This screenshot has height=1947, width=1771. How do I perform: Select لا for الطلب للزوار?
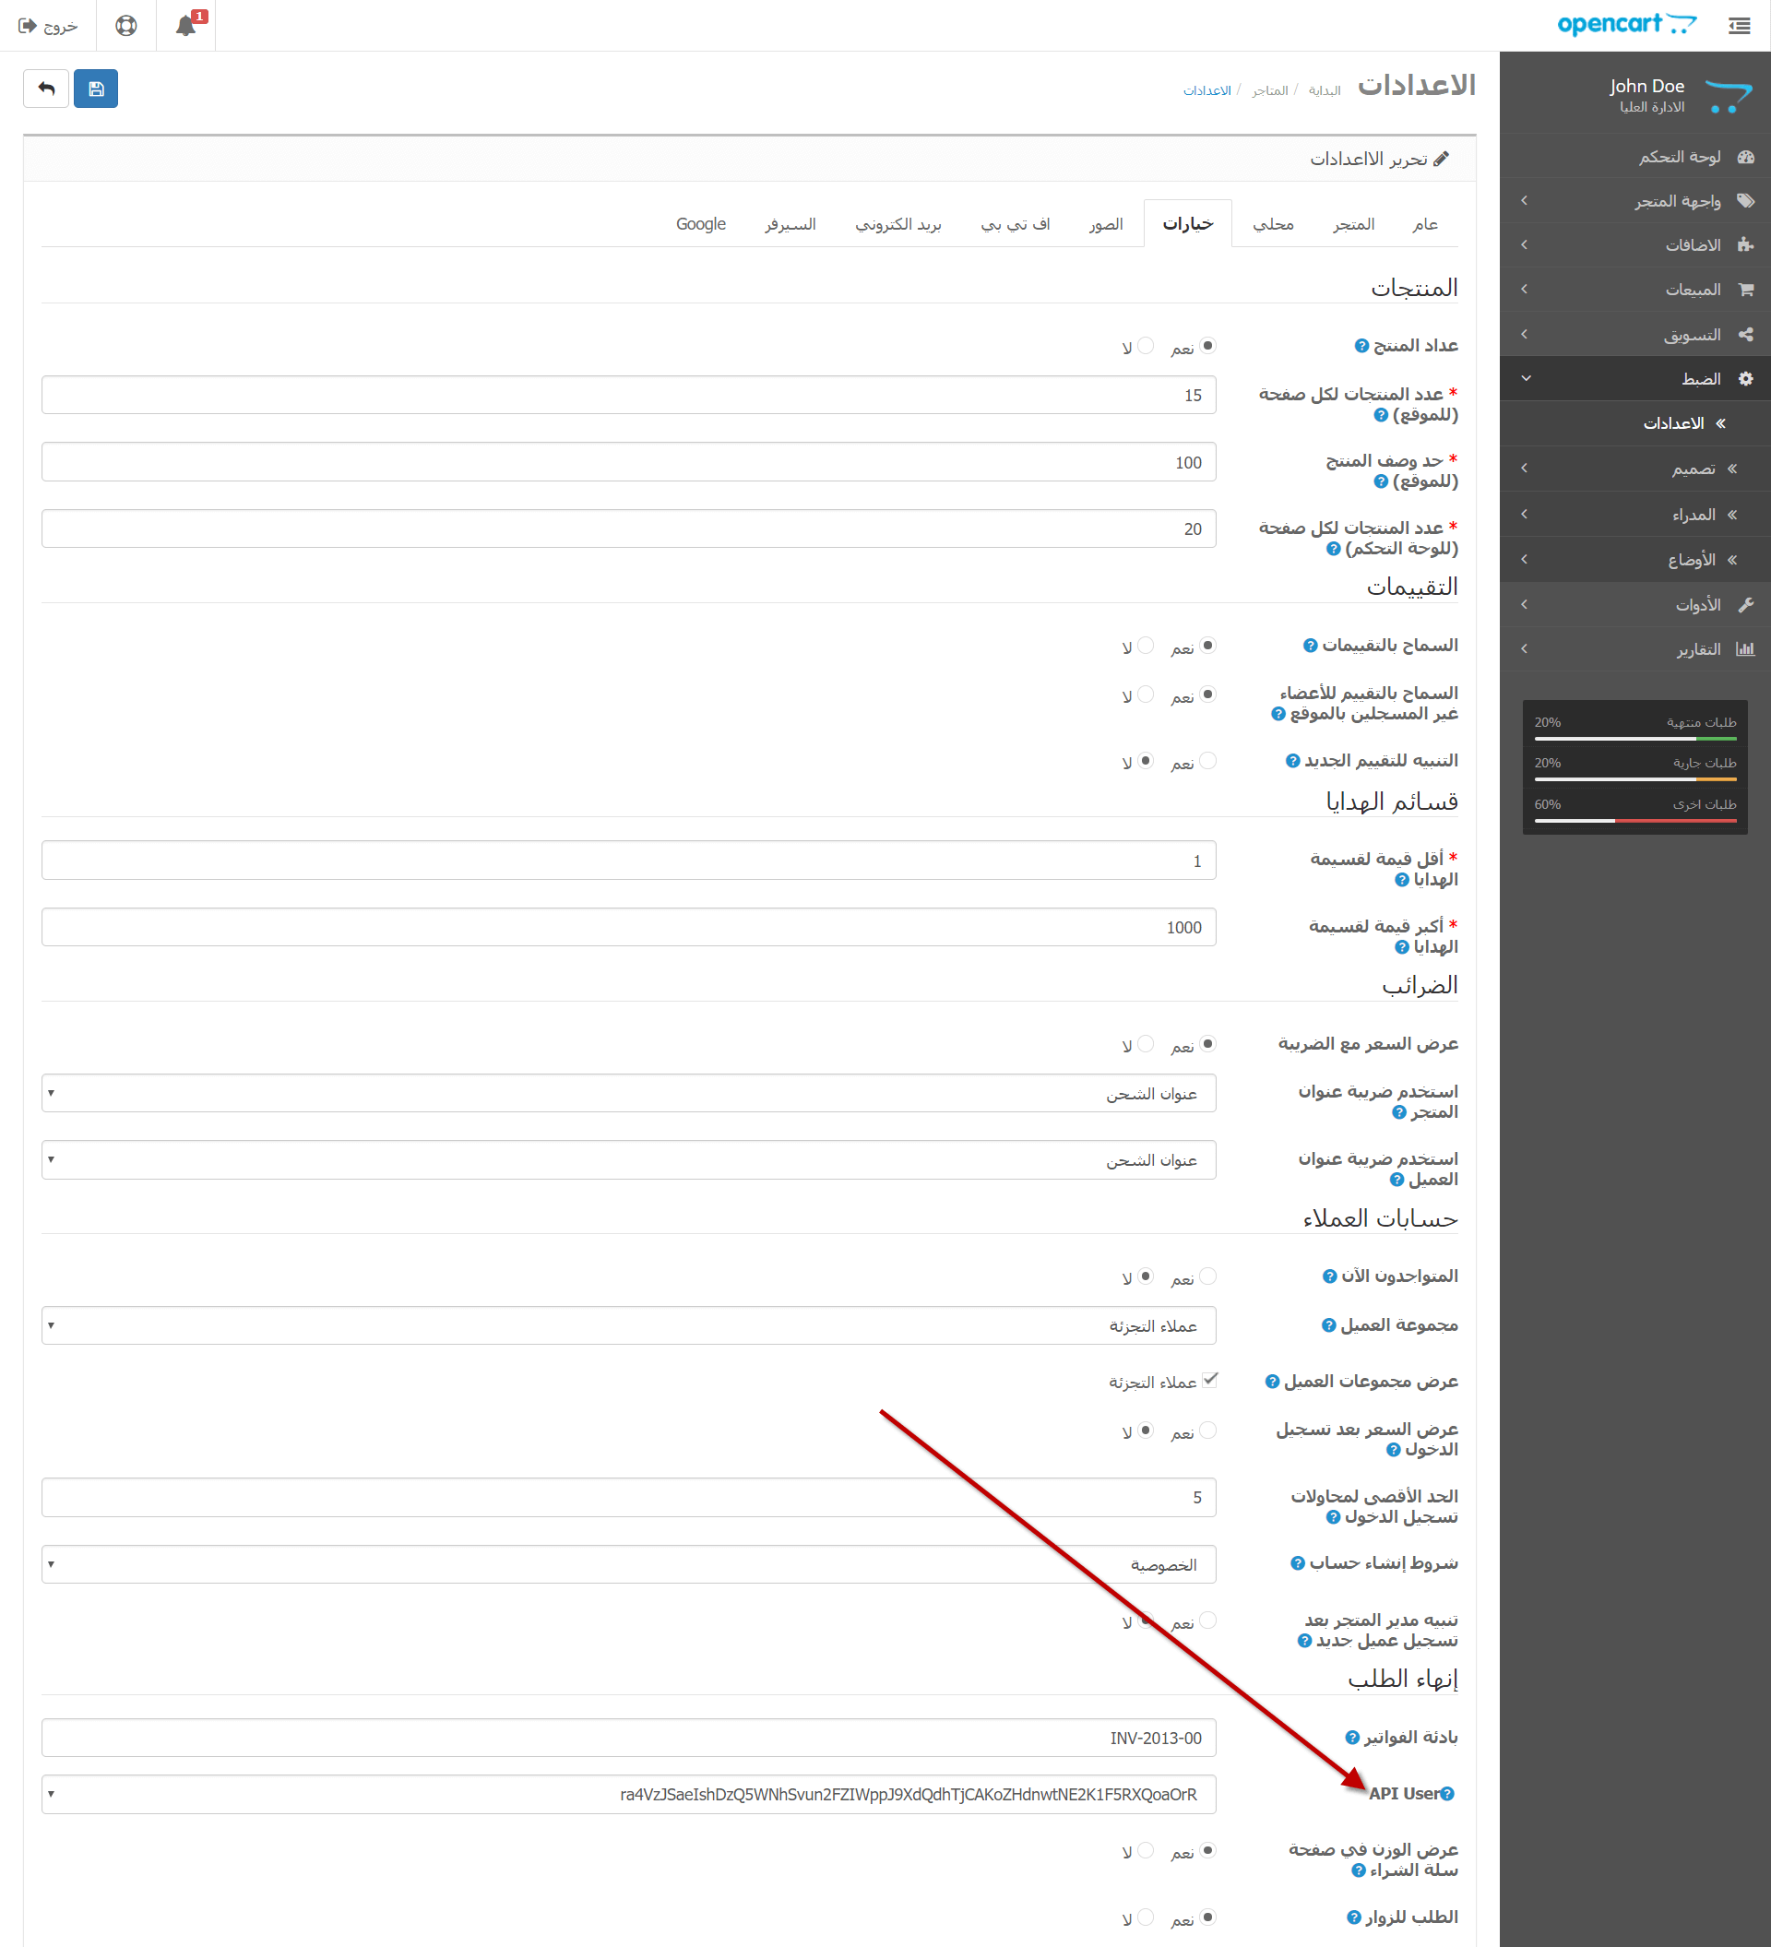[x=1146, y=1917]
